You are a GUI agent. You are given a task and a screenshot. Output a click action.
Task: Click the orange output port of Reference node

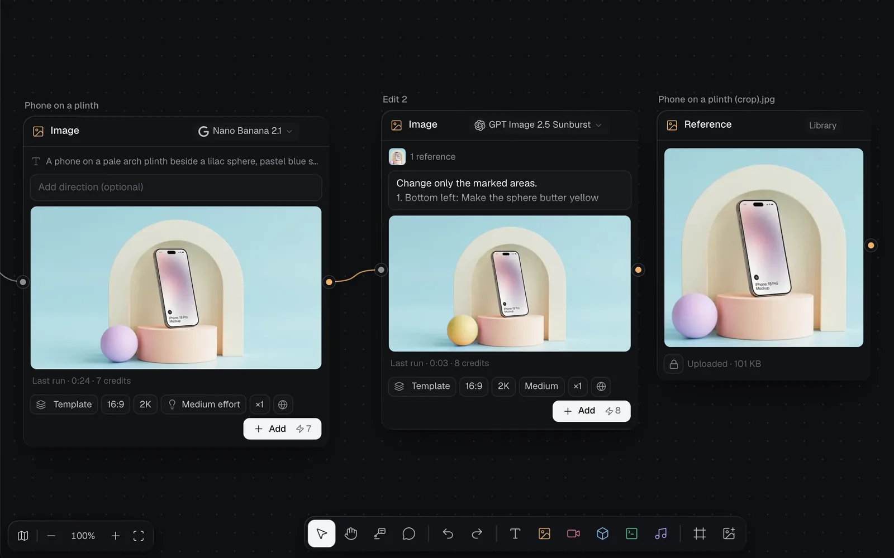871,246
